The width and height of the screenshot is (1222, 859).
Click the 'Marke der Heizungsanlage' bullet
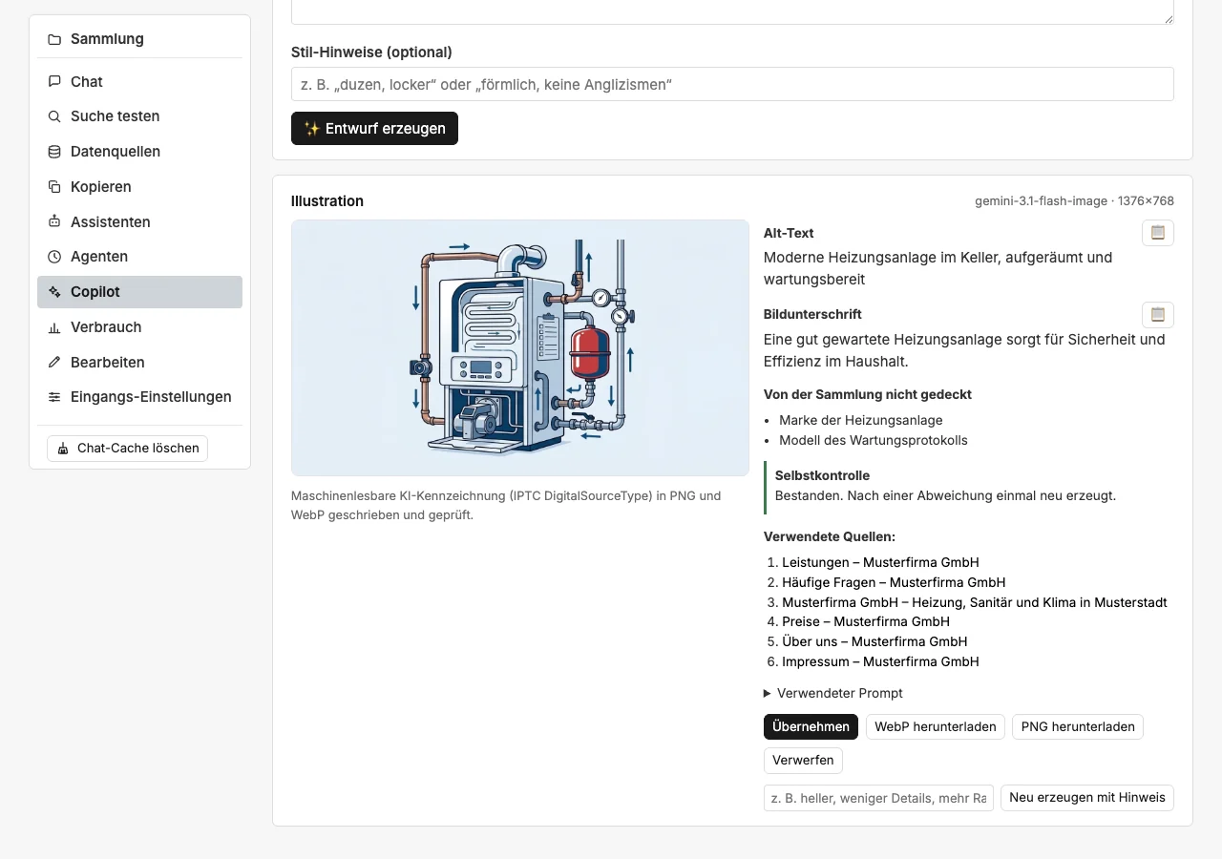coord(861,420)
